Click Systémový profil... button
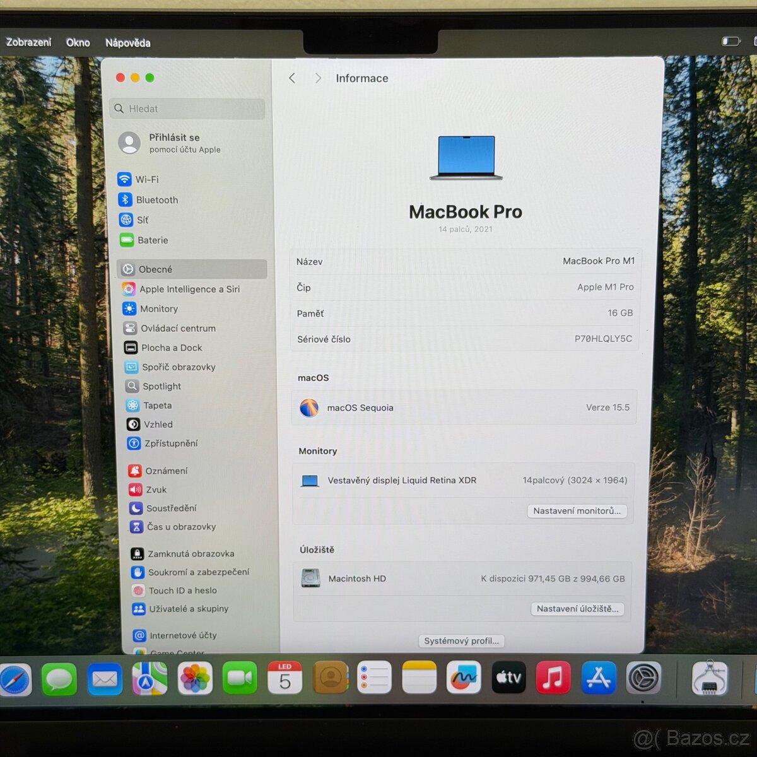Screen dimensions: 757x757 pyautogui.click(x=461, y=640)
